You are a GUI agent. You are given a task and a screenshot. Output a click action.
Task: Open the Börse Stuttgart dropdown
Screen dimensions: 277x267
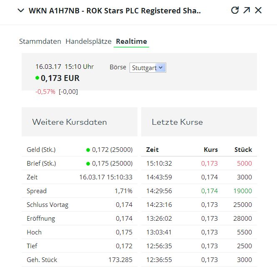pos(148,68)
